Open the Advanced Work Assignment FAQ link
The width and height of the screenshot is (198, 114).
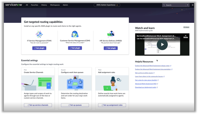(146, 84)
